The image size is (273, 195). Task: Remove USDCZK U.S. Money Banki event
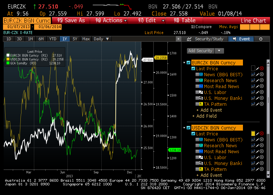(x=262, y=163)
